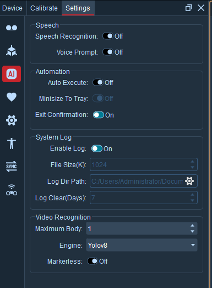Toggle Speech Recognition switch on
Image resolution: width=212 pixels, height=288 pixels.
108,36
